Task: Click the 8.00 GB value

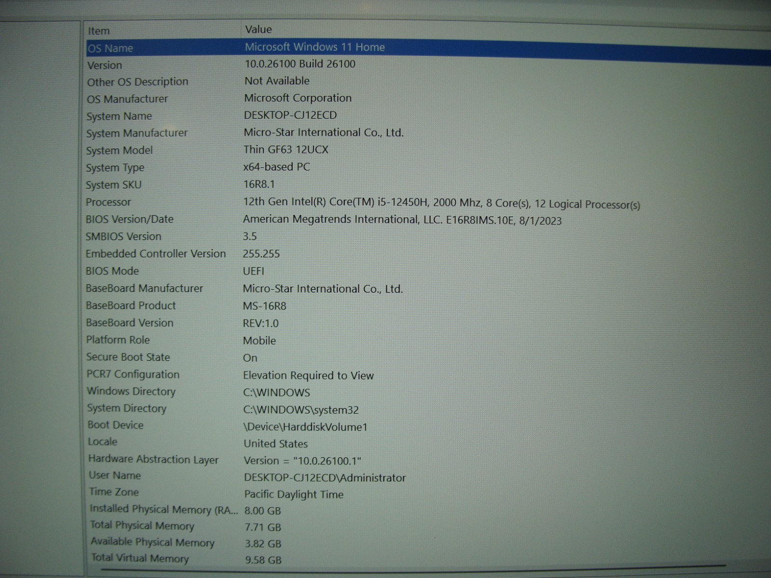Action: (x=263, y=511)
